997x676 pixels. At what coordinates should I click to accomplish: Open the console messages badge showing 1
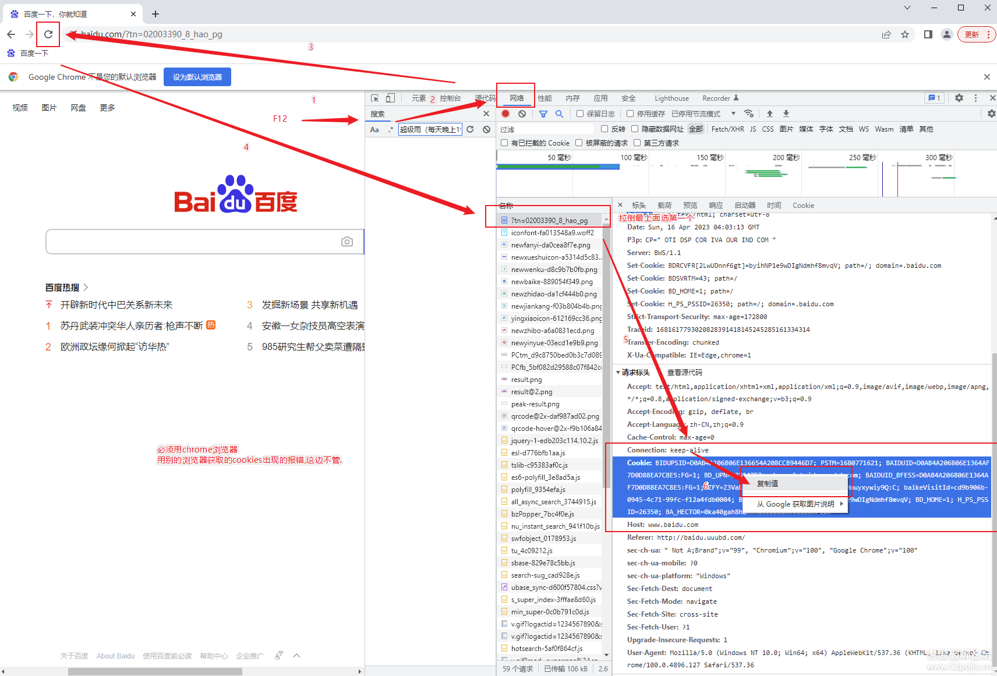[934, 98]
